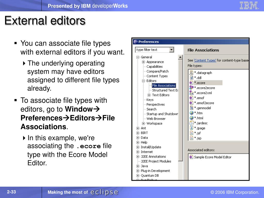This screenshot has width=264, height=198.
Task: Select the Keys preference page
Action: pyautogui.click(x=150, y=100)
